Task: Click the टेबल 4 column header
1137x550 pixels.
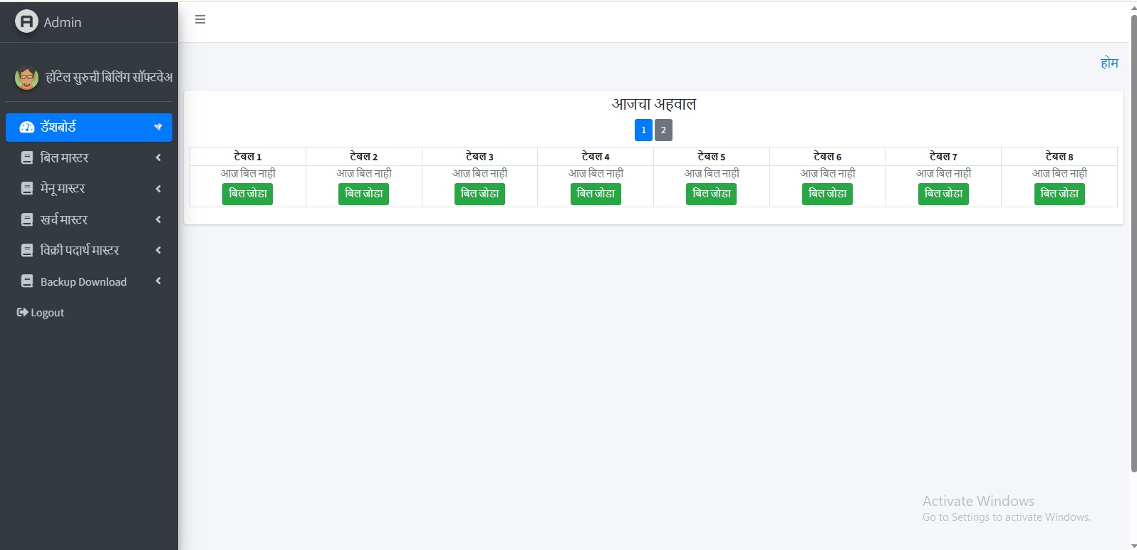Action: [x=596, y=157]
